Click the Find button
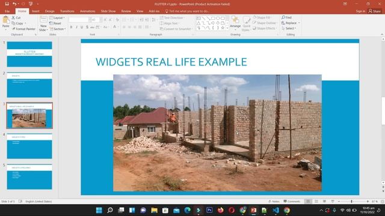The width and height of the screenshot is (385, 216). [286, 17]
